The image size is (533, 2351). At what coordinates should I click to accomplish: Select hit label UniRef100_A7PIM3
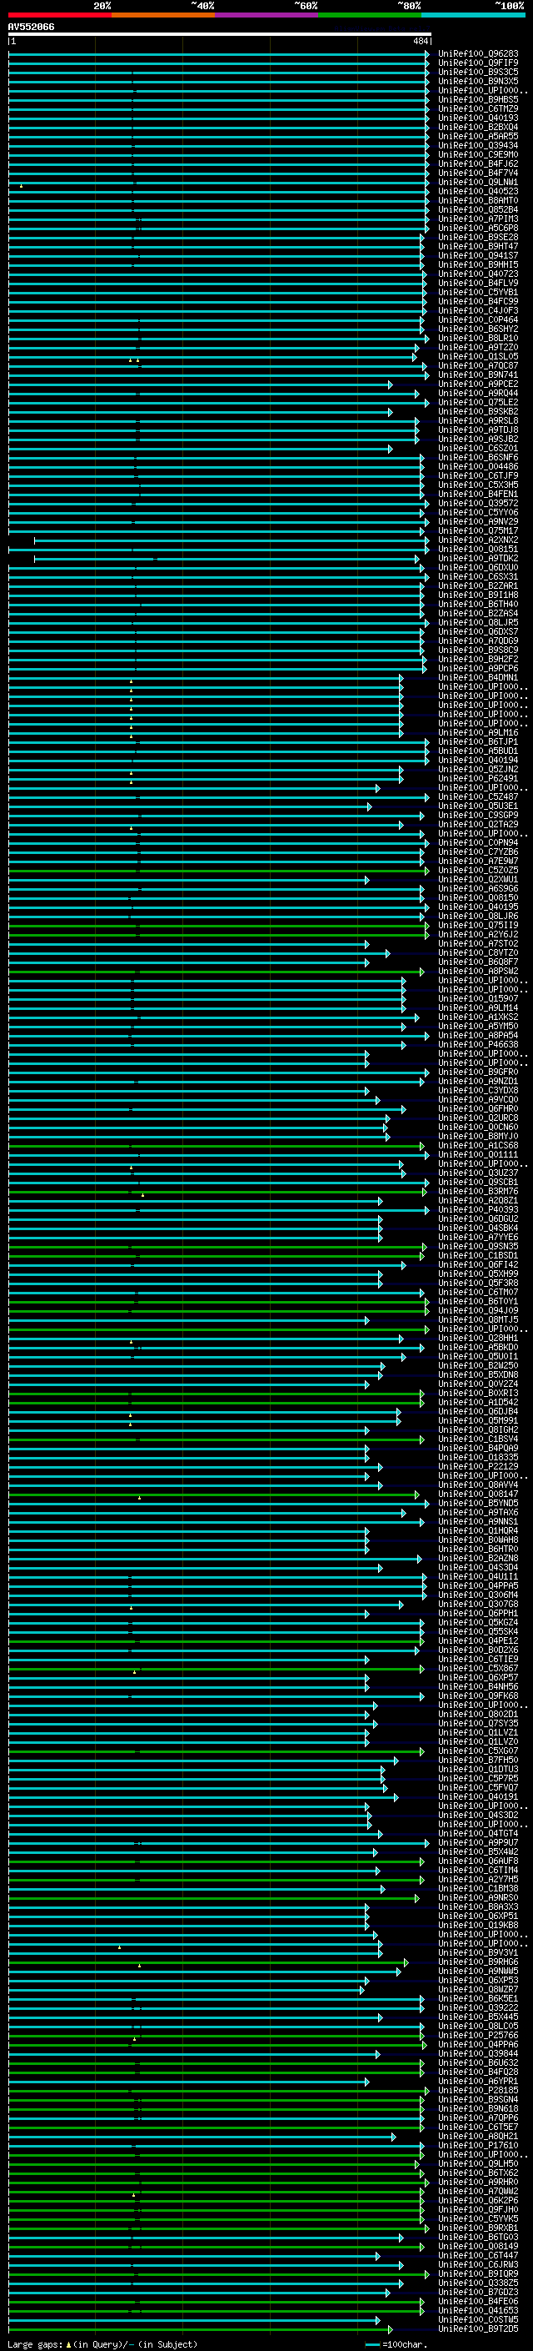pyautogui.click(x=478, y=219)
